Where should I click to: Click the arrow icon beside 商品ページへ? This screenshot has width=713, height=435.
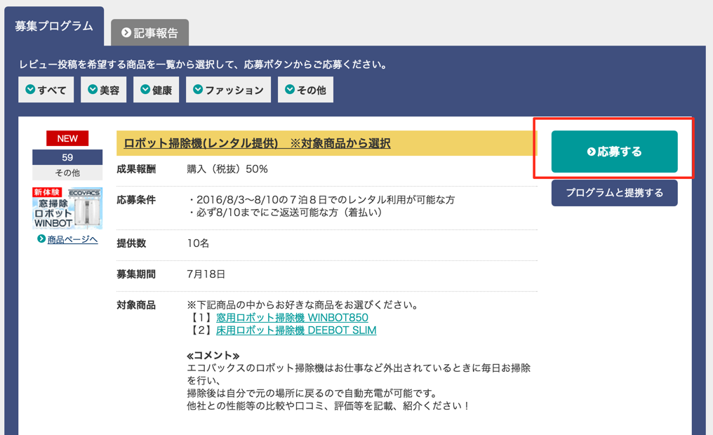(x=41, y=239)
